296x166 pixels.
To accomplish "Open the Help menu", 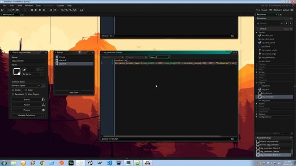I will pos(69,6).
